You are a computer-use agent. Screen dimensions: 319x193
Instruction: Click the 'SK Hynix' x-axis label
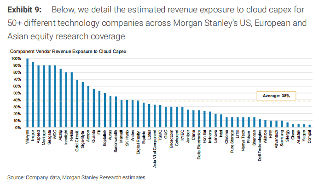coord(127,138)
